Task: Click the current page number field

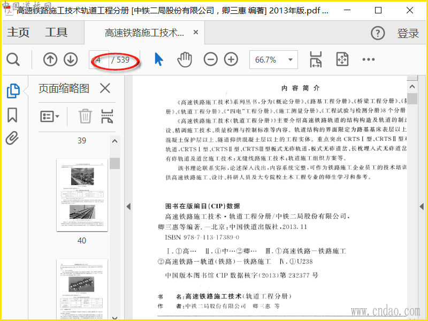Action: pyautogui.click(x=99, y=59)
